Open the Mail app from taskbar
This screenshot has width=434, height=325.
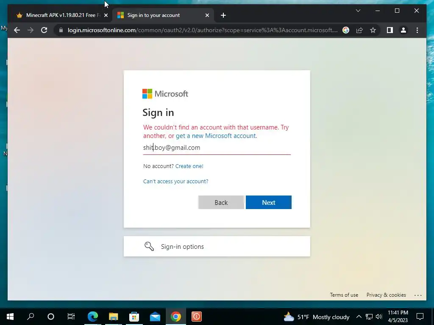tap(155, 317)
